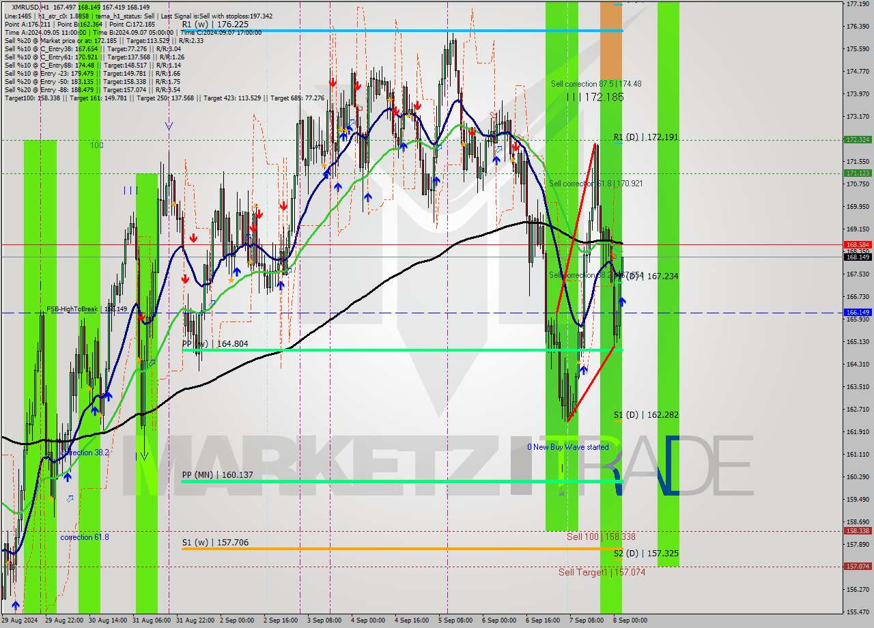The height and width of the screenshot is (628, 874).
Task: Click the 0 New Buy Wave started text
Action: pos(567,447)
